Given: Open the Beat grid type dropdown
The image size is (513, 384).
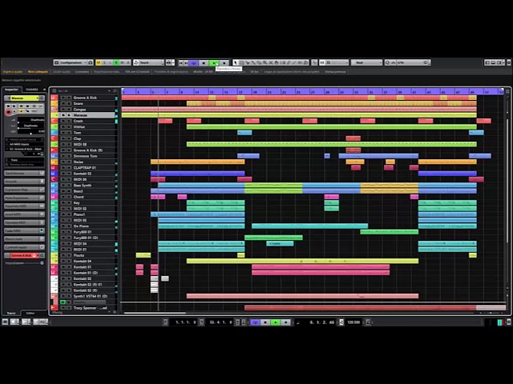Looking at the screenshot, I should click(366, 62).
